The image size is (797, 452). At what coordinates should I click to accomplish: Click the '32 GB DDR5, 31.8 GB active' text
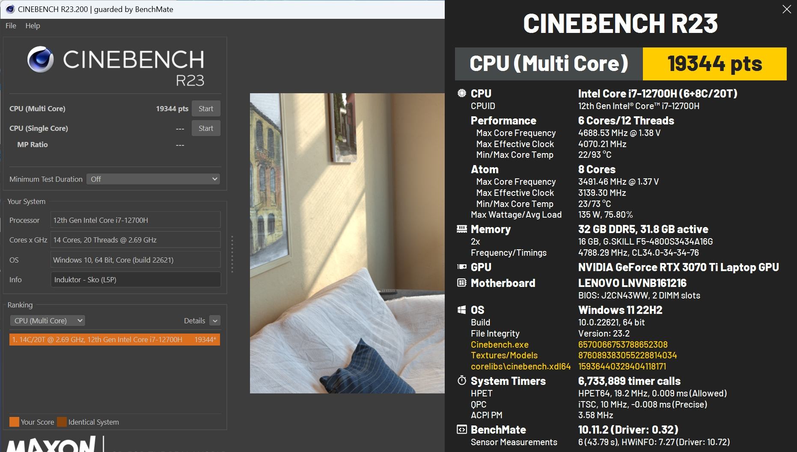point(643,229)
